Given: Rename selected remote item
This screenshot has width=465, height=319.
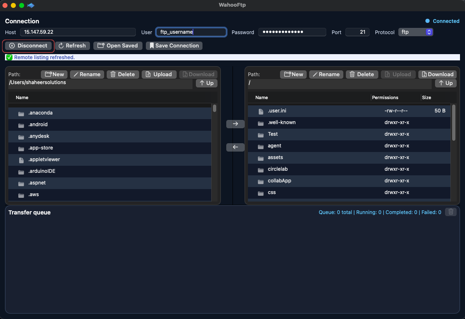Looking at the screenshot, I should (x=326, y=75).
